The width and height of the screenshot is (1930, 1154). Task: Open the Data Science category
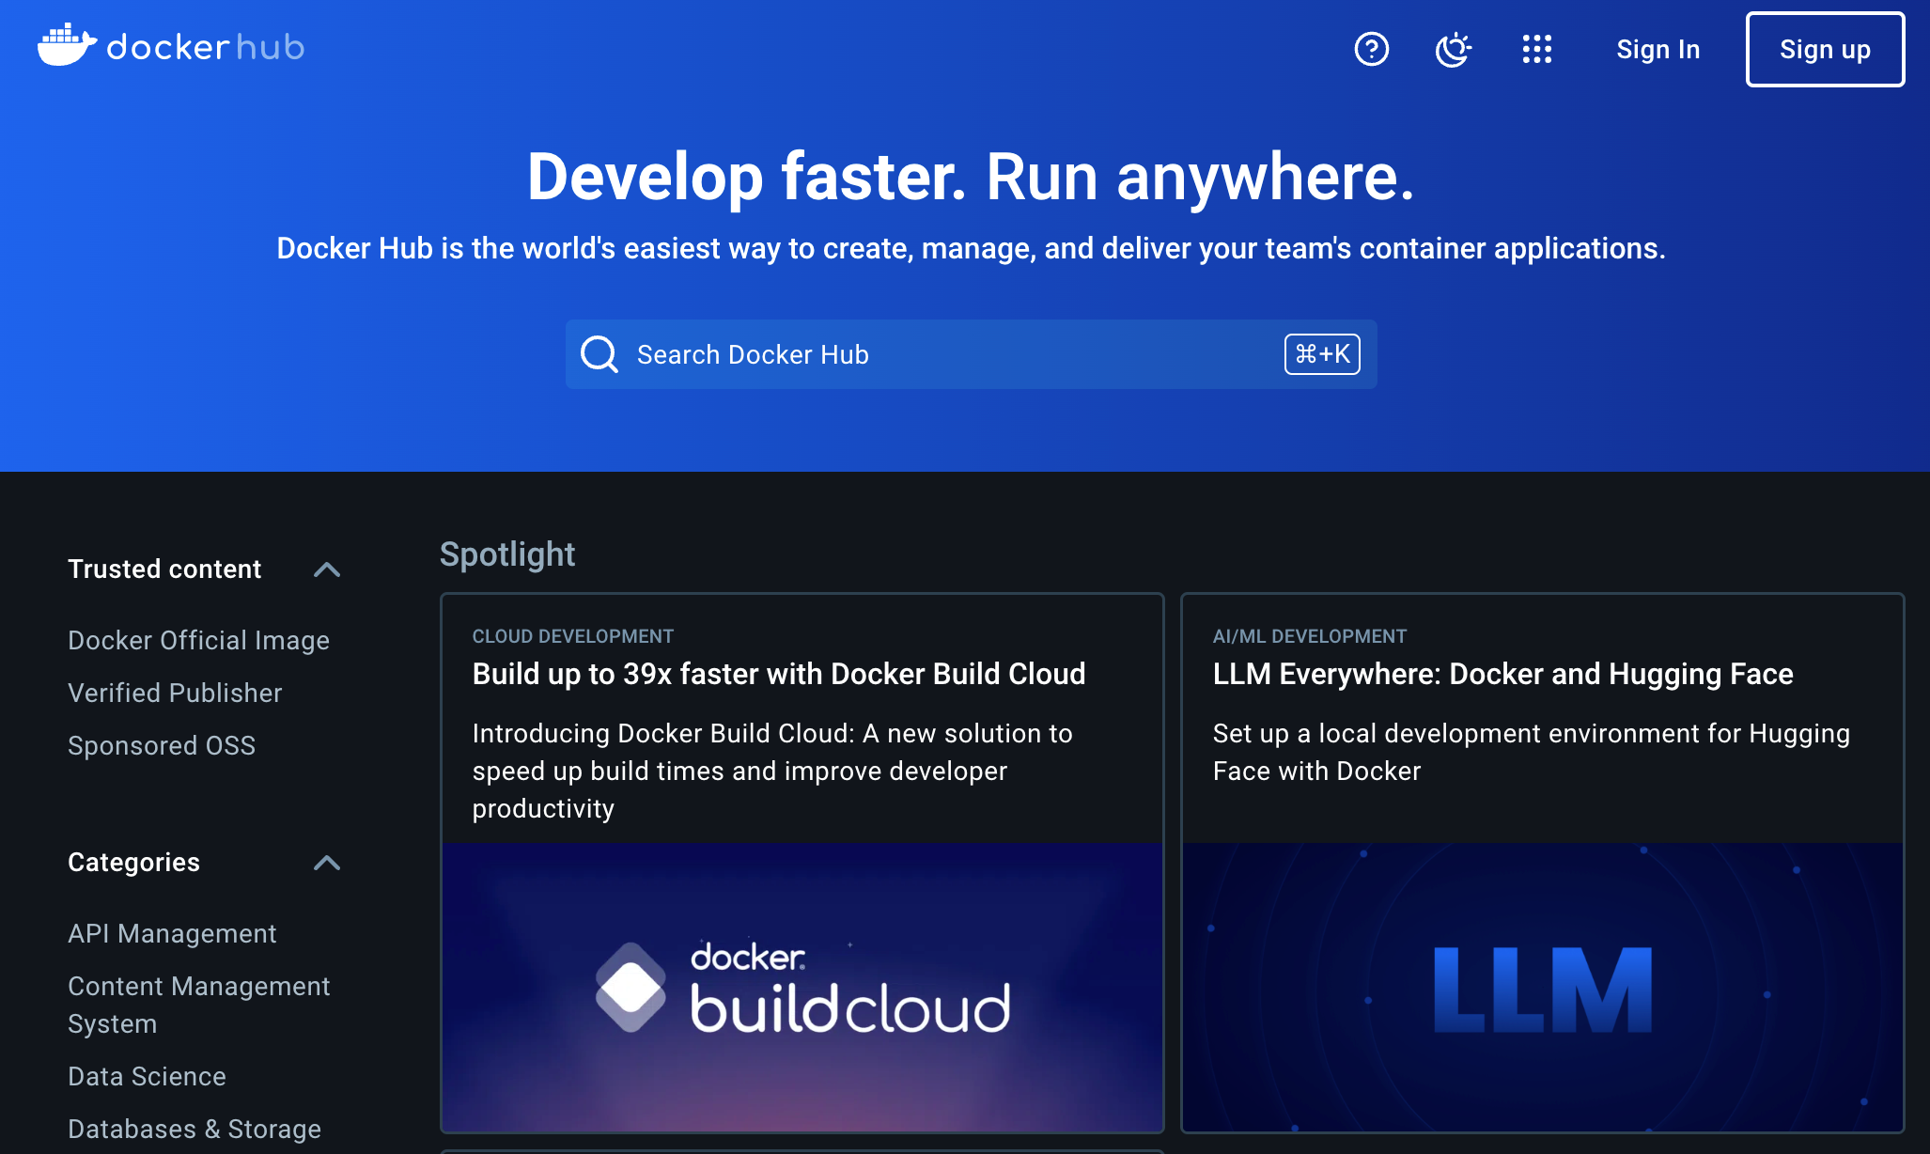147,1076
